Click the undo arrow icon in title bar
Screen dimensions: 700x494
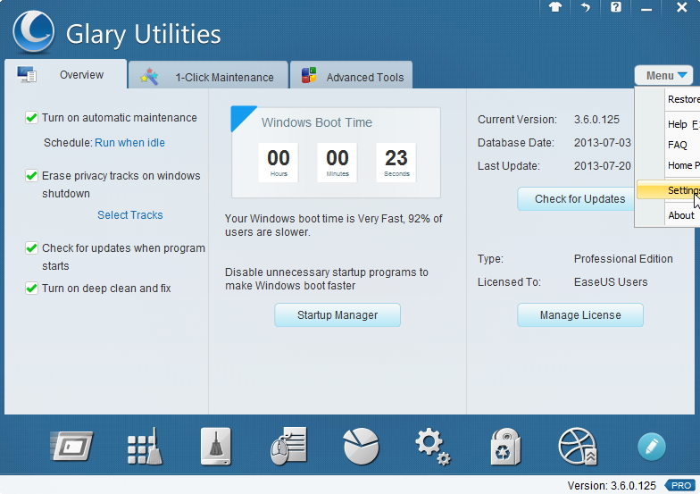click(x=586, y=7)
